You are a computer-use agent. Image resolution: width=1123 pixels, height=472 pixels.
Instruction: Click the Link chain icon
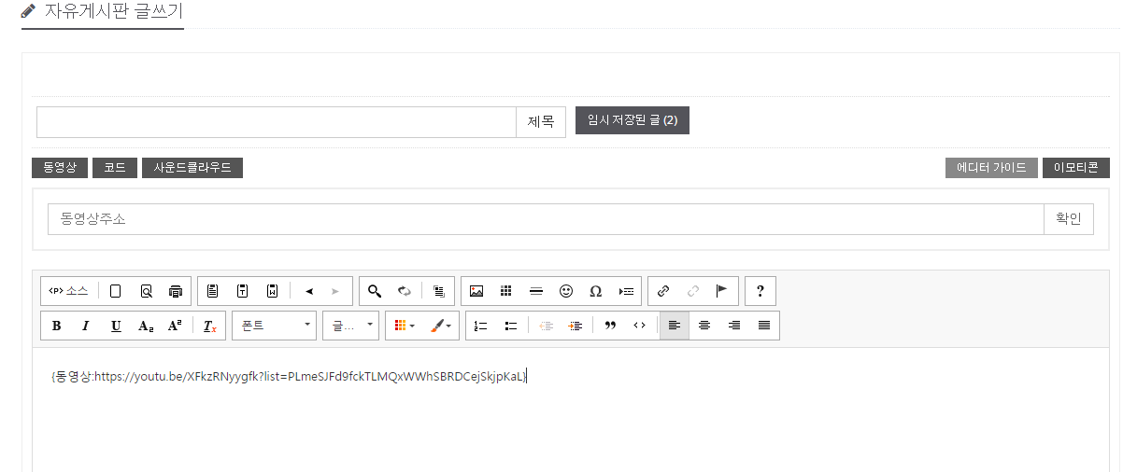point(663,291)
